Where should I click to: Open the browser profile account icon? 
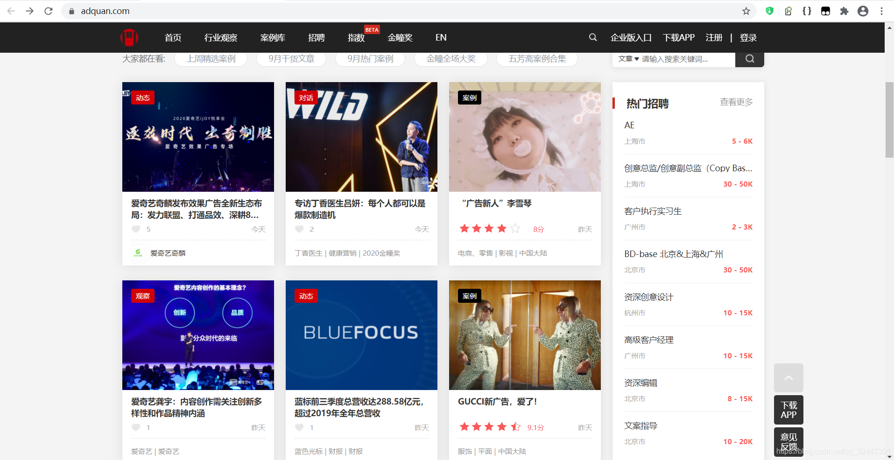(x=863, y=11)
